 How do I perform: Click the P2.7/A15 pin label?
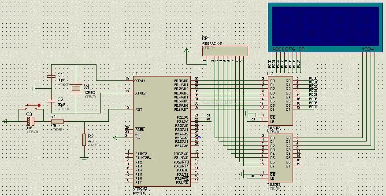(x=182, y=146)
